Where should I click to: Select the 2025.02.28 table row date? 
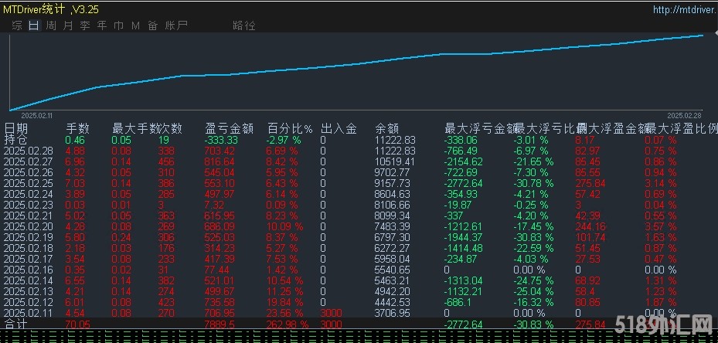29,151
